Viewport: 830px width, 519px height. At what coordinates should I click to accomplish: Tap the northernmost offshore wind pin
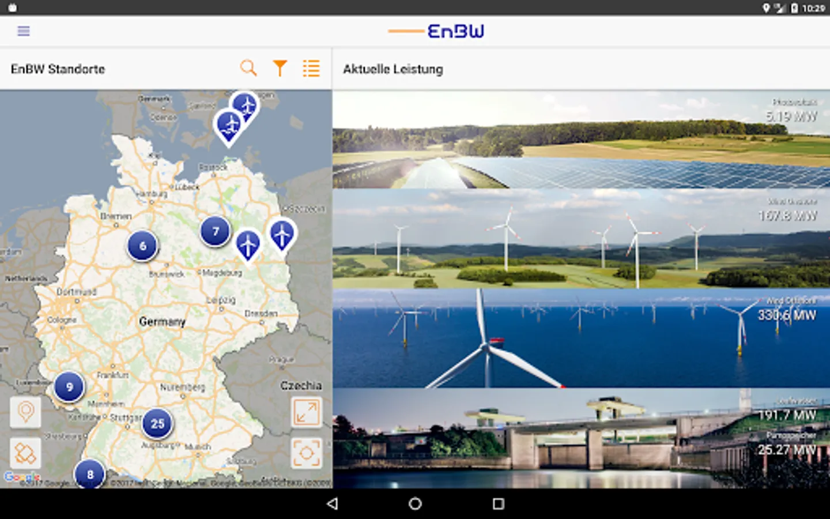[x=246, y=106]
